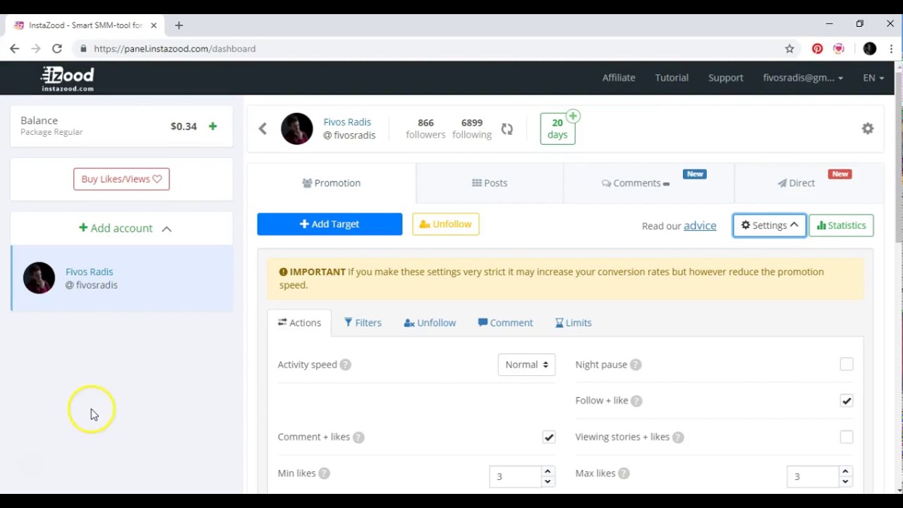Open help for Follow + like
Image resolution: width=903 pixels, height=508 pixels.
[x=636, y=401]
